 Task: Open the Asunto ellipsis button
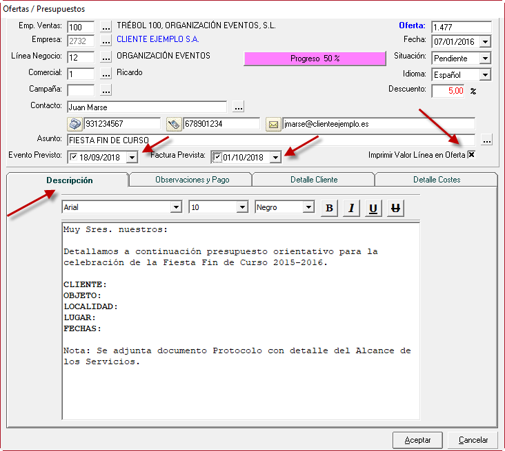[486, 140]
